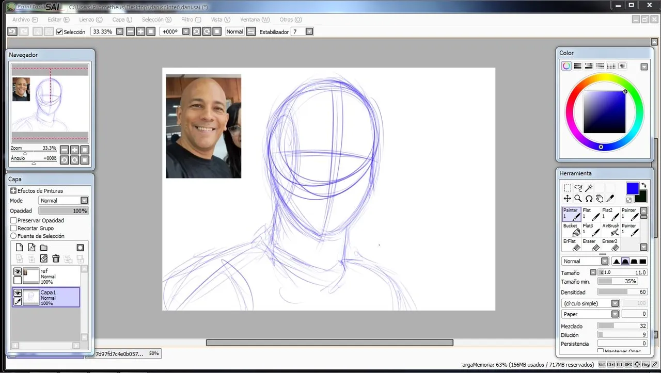Toggle the Selección checkbox in toolbar
This screenshot has height=373, width=661.
[x=59, y=32]
